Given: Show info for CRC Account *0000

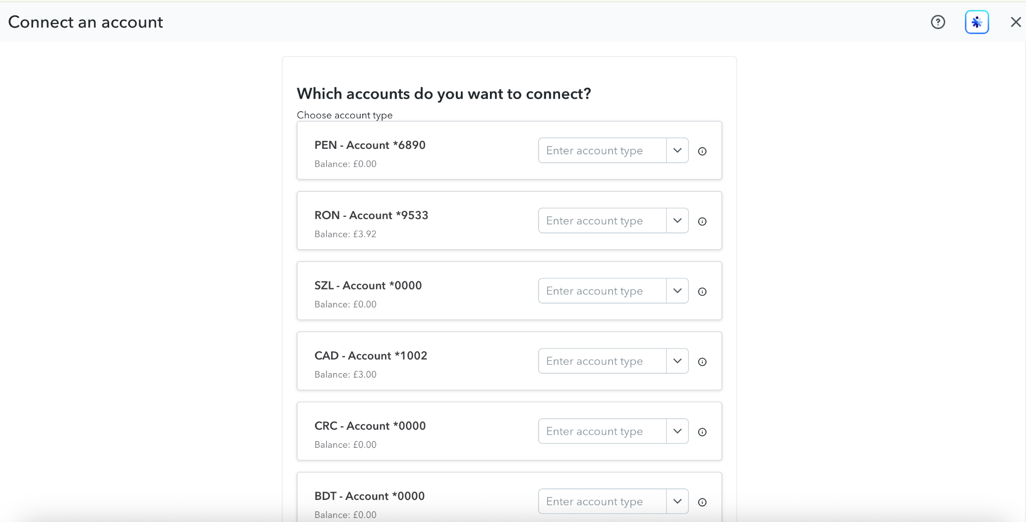Looking at the screenshot, I should 702,432.
